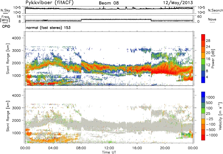Select the "N.Search" legend label
Viewport: 223px width, 154px height.
click(215, 10)
